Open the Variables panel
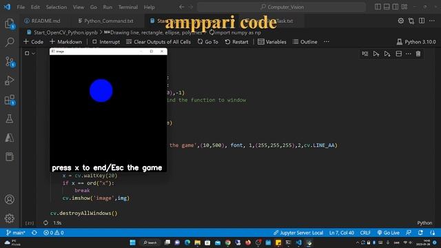Viewport: 441px width, 248px height. click(272, 42)
